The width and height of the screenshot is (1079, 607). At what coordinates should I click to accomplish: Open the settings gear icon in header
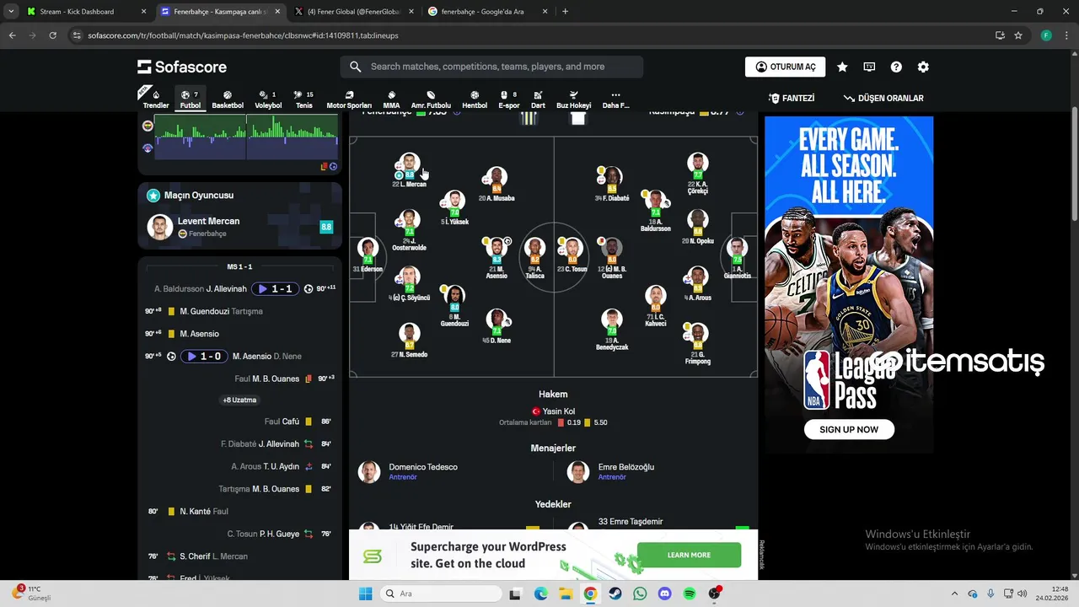click(923, 67)
